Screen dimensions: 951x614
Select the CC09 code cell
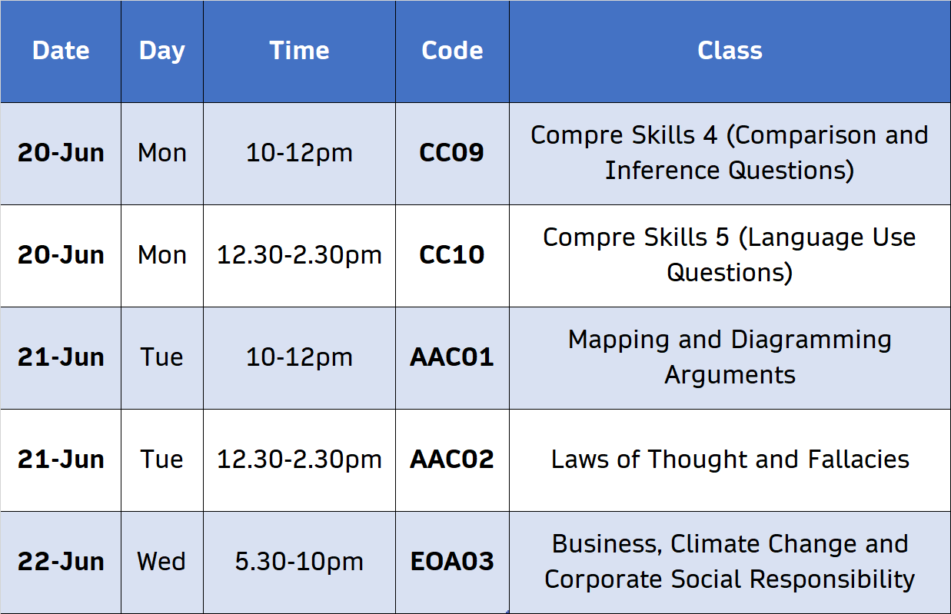[x=452, y=154]
